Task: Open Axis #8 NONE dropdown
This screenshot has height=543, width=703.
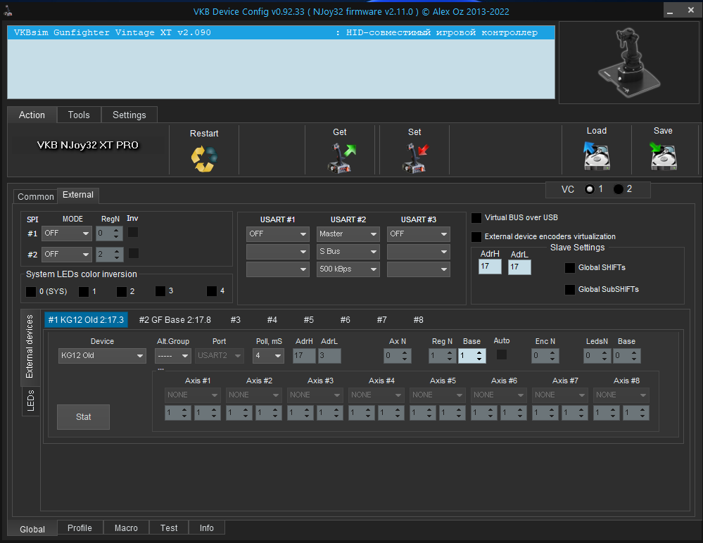Action: (621, 395)
